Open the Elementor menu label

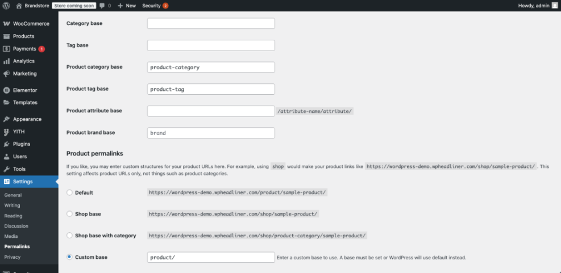click(x=25, y=90)
